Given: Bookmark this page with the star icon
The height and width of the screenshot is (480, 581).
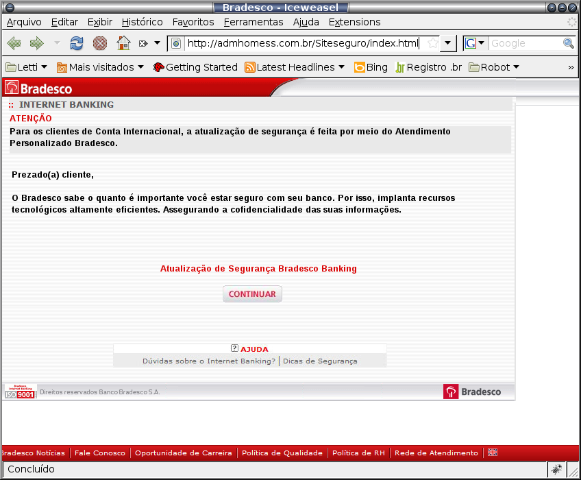Looking at the screenshot, I should tap(432, 43).
